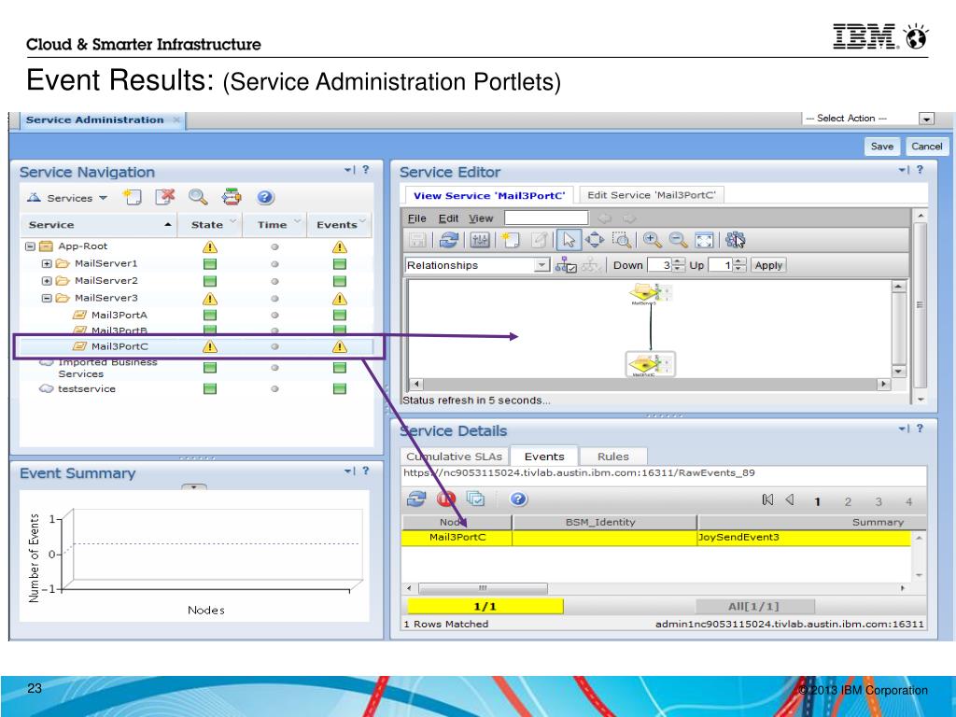Select the testservice row

(x=195, y=389)
